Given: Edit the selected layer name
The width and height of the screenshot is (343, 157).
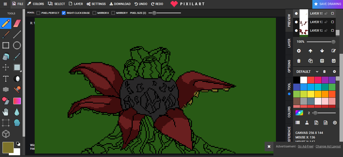Looking at the screenshot, I should 334,51.
